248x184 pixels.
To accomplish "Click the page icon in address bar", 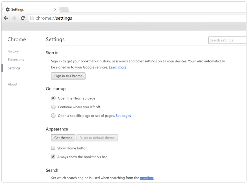I will point(32,18).
